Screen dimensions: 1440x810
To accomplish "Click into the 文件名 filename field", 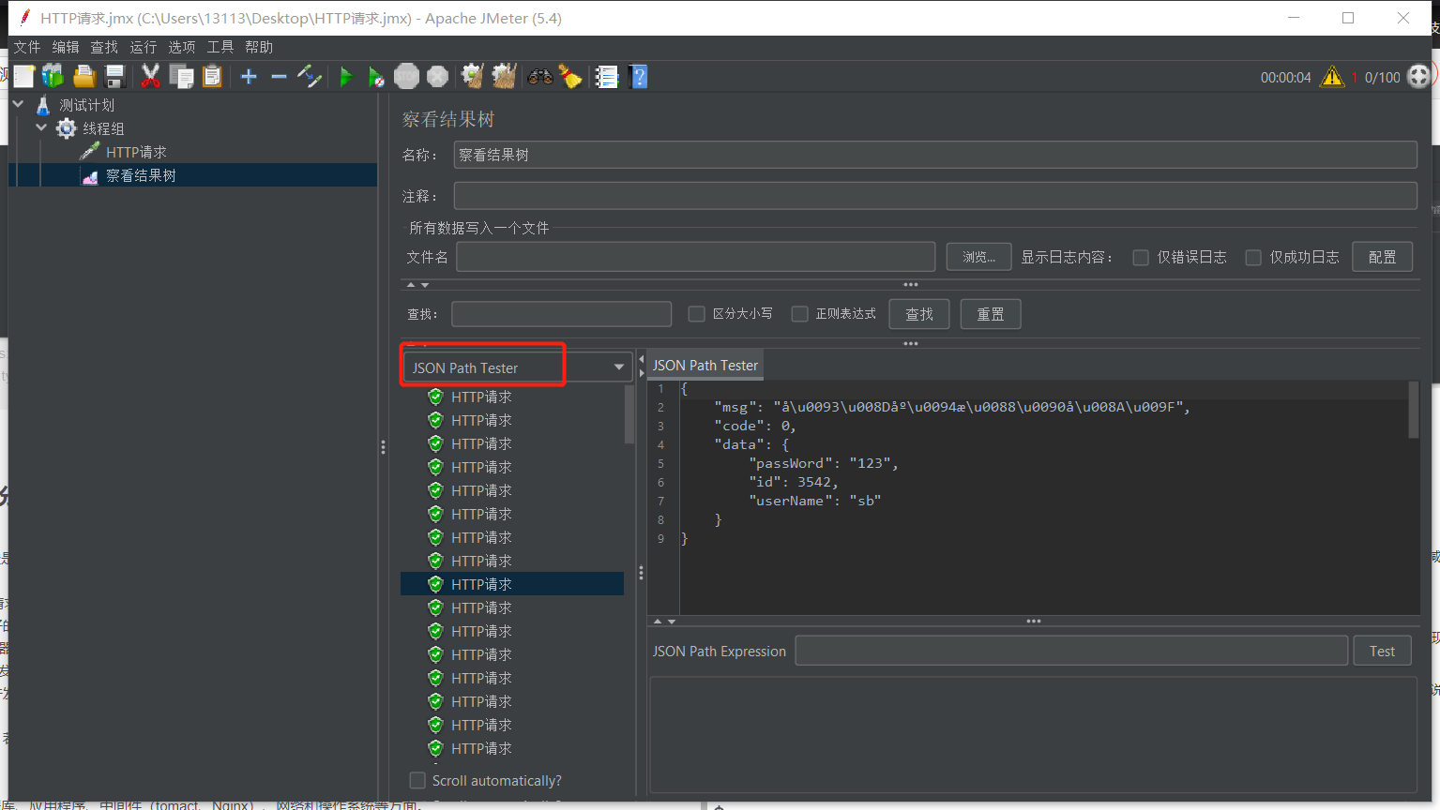I will tap(695, 257).
